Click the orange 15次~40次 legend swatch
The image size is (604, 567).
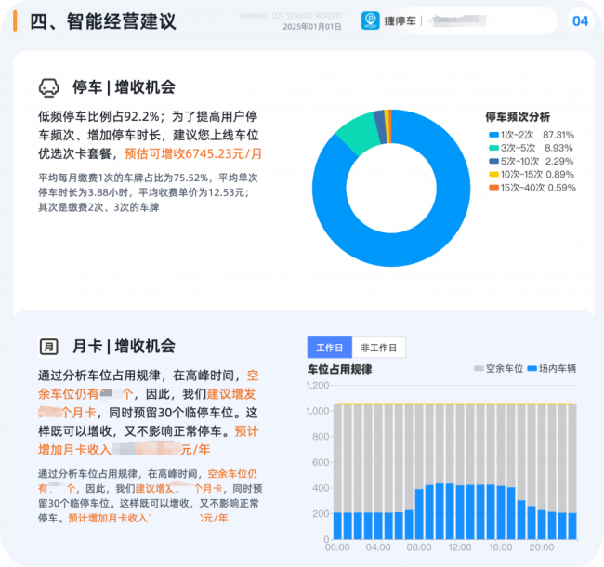493,188
